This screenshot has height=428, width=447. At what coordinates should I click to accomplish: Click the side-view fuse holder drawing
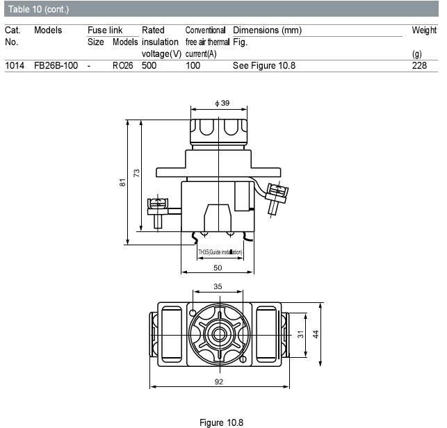218,182
